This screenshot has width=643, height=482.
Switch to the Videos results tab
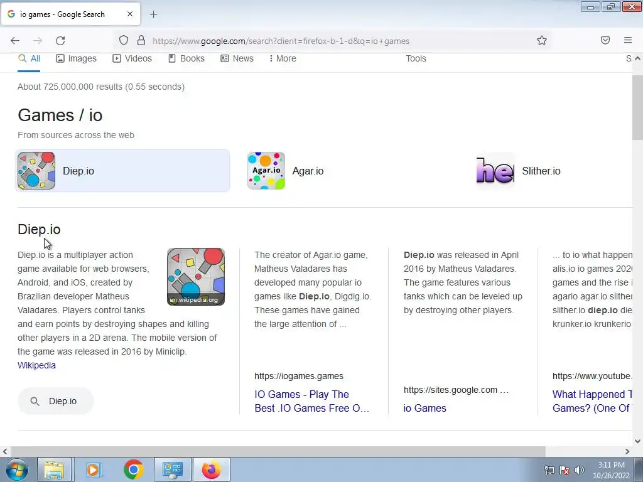click(132, 58)
